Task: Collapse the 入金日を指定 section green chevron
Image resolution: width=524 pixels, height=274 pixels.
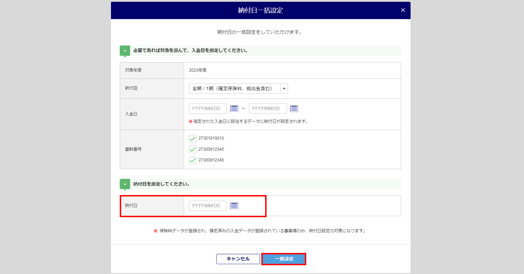Action: coord(125,51)
